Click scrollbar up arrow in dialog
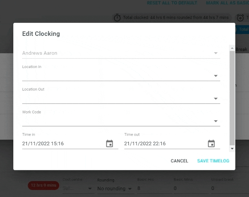 click(232, 48)
